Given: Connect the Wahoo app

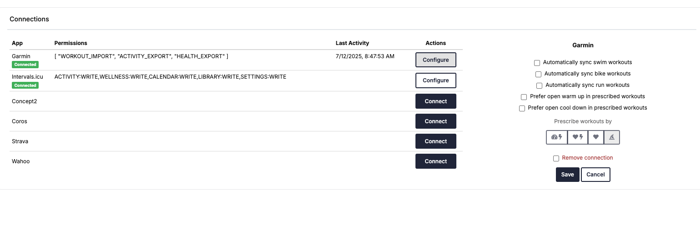Looking at the screenshot, I should (x=436, y=161).
